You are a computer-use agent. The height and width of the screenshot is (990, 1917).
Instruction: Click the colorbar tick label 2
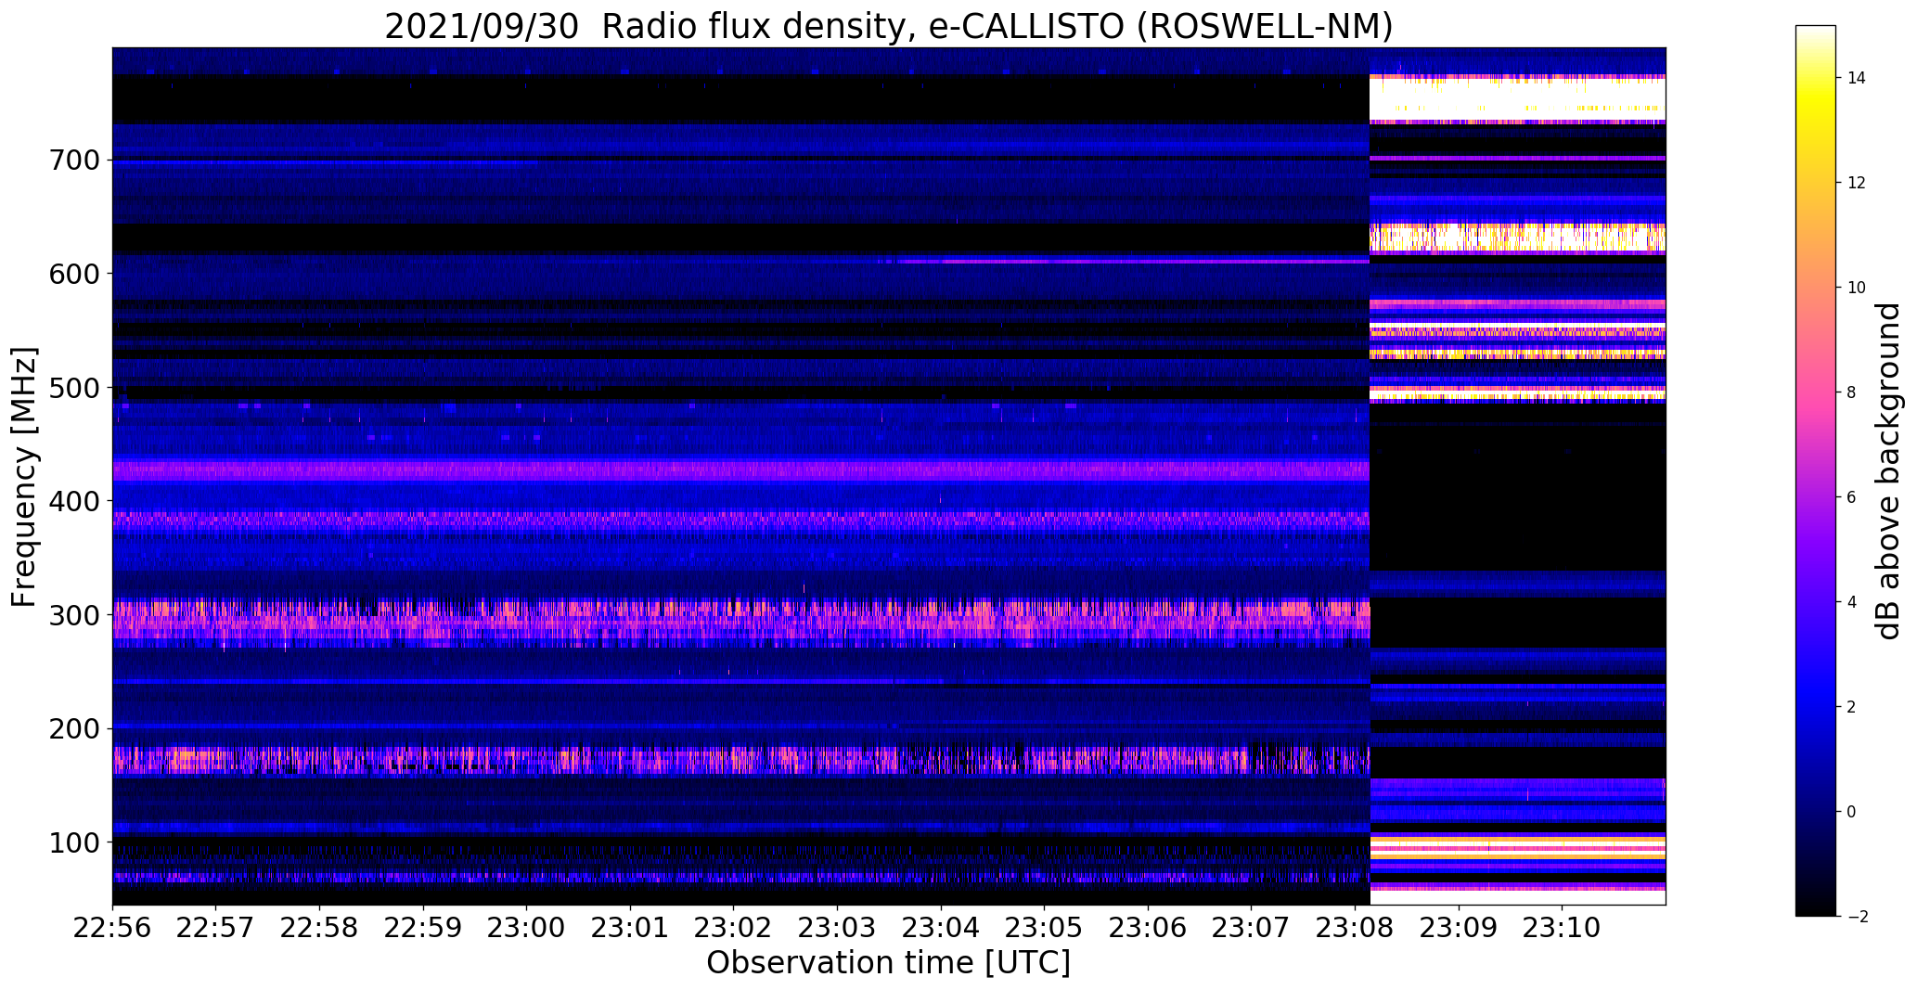[1852, 708]
